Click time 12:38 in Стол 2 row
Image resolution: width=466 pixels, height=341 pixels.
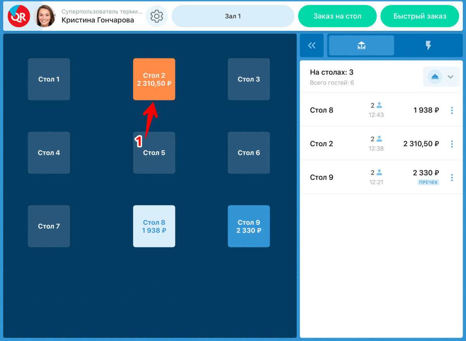click(x=376, y=148)
